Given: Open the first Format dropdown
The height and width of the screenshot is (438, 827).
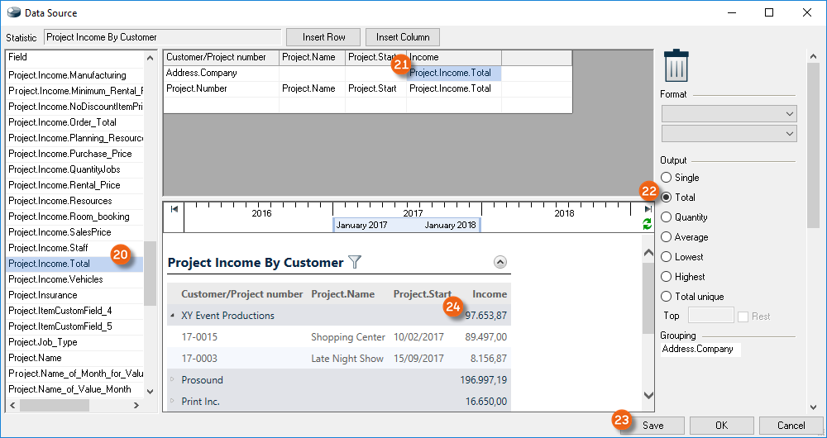Looking at the screenshot, I should pos(729,114).
